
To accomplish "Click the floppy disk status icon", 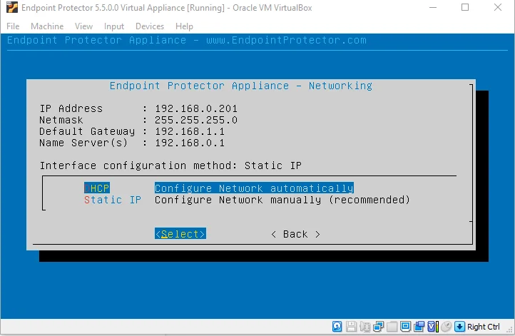I will pos(351,327).
